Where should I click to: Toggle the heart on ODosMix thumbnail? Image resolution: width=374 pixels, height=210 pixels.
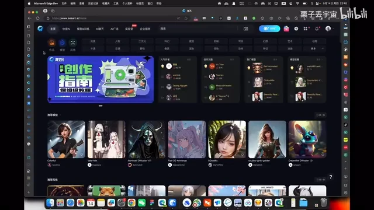243,155
